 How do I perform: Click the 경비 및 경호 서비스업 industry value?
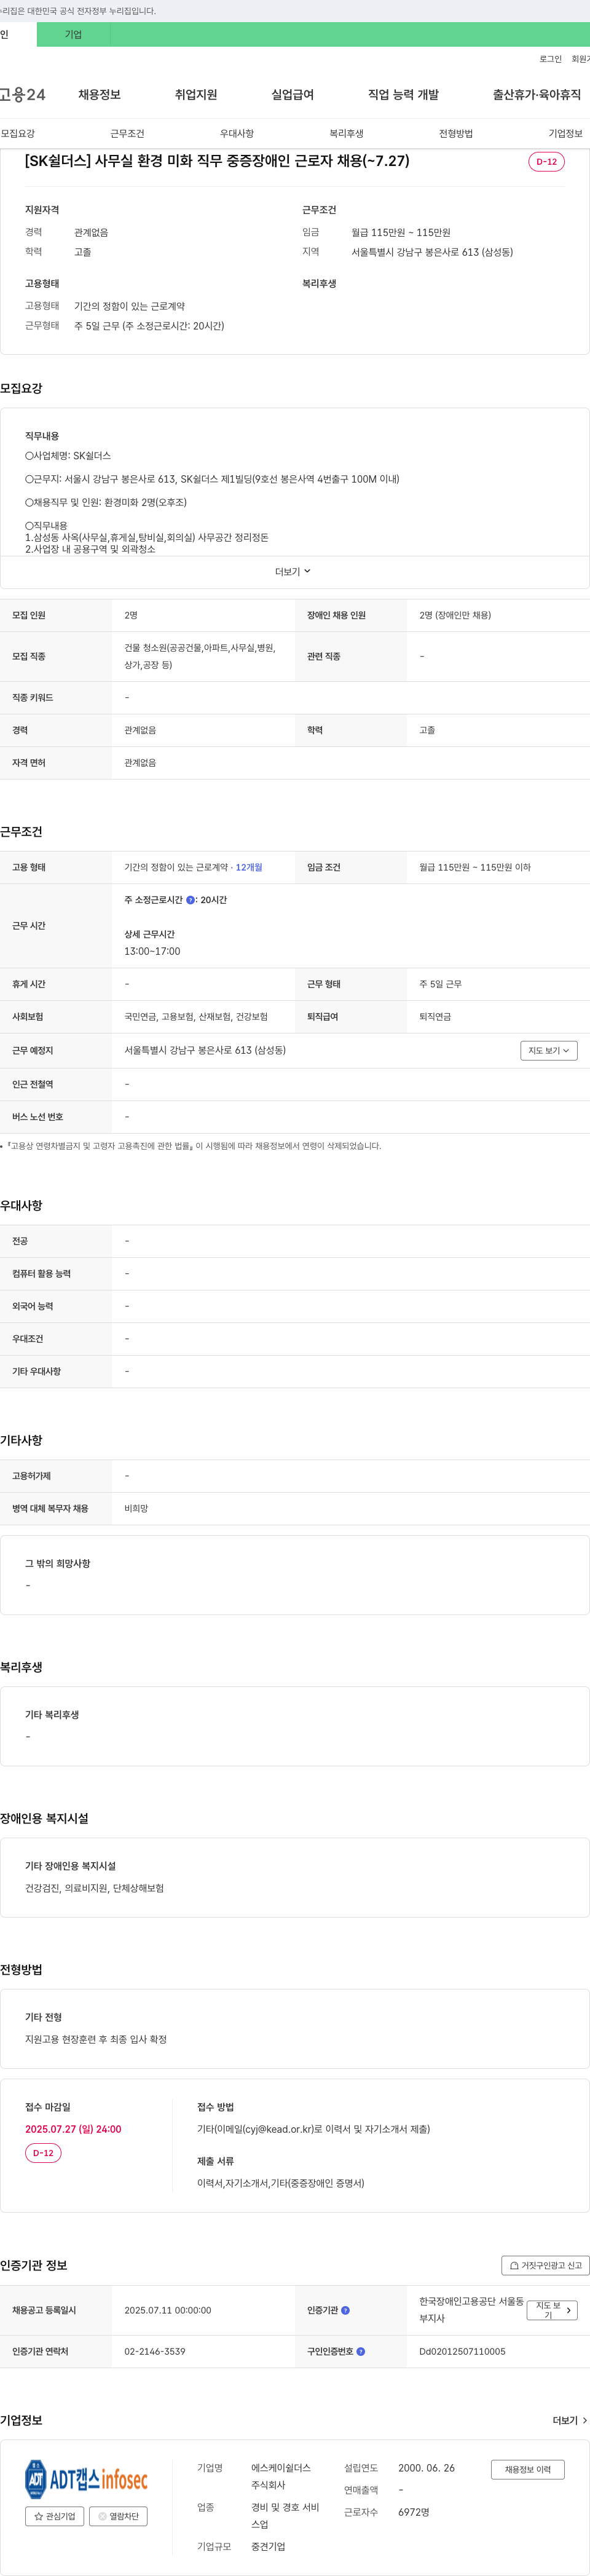click(285, 2515)
